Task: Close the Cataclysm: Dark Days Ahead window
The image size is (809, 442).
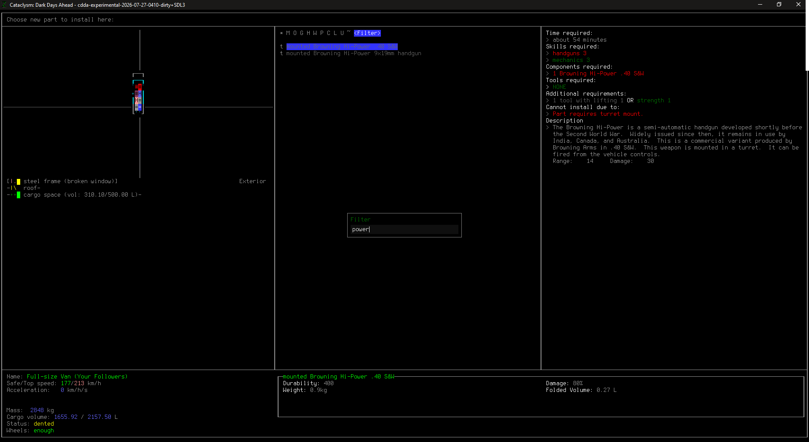Action: (x=798, y=5)
